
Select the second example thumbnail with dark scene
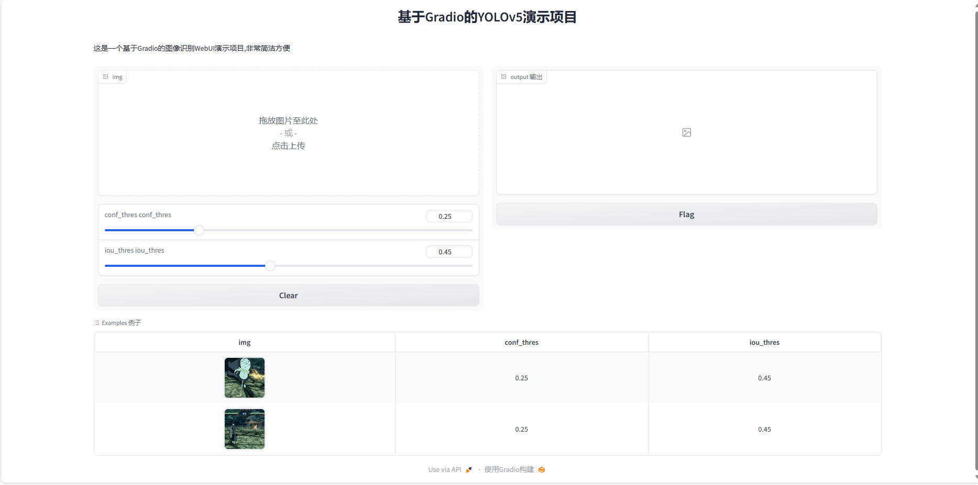pos(245,429)
